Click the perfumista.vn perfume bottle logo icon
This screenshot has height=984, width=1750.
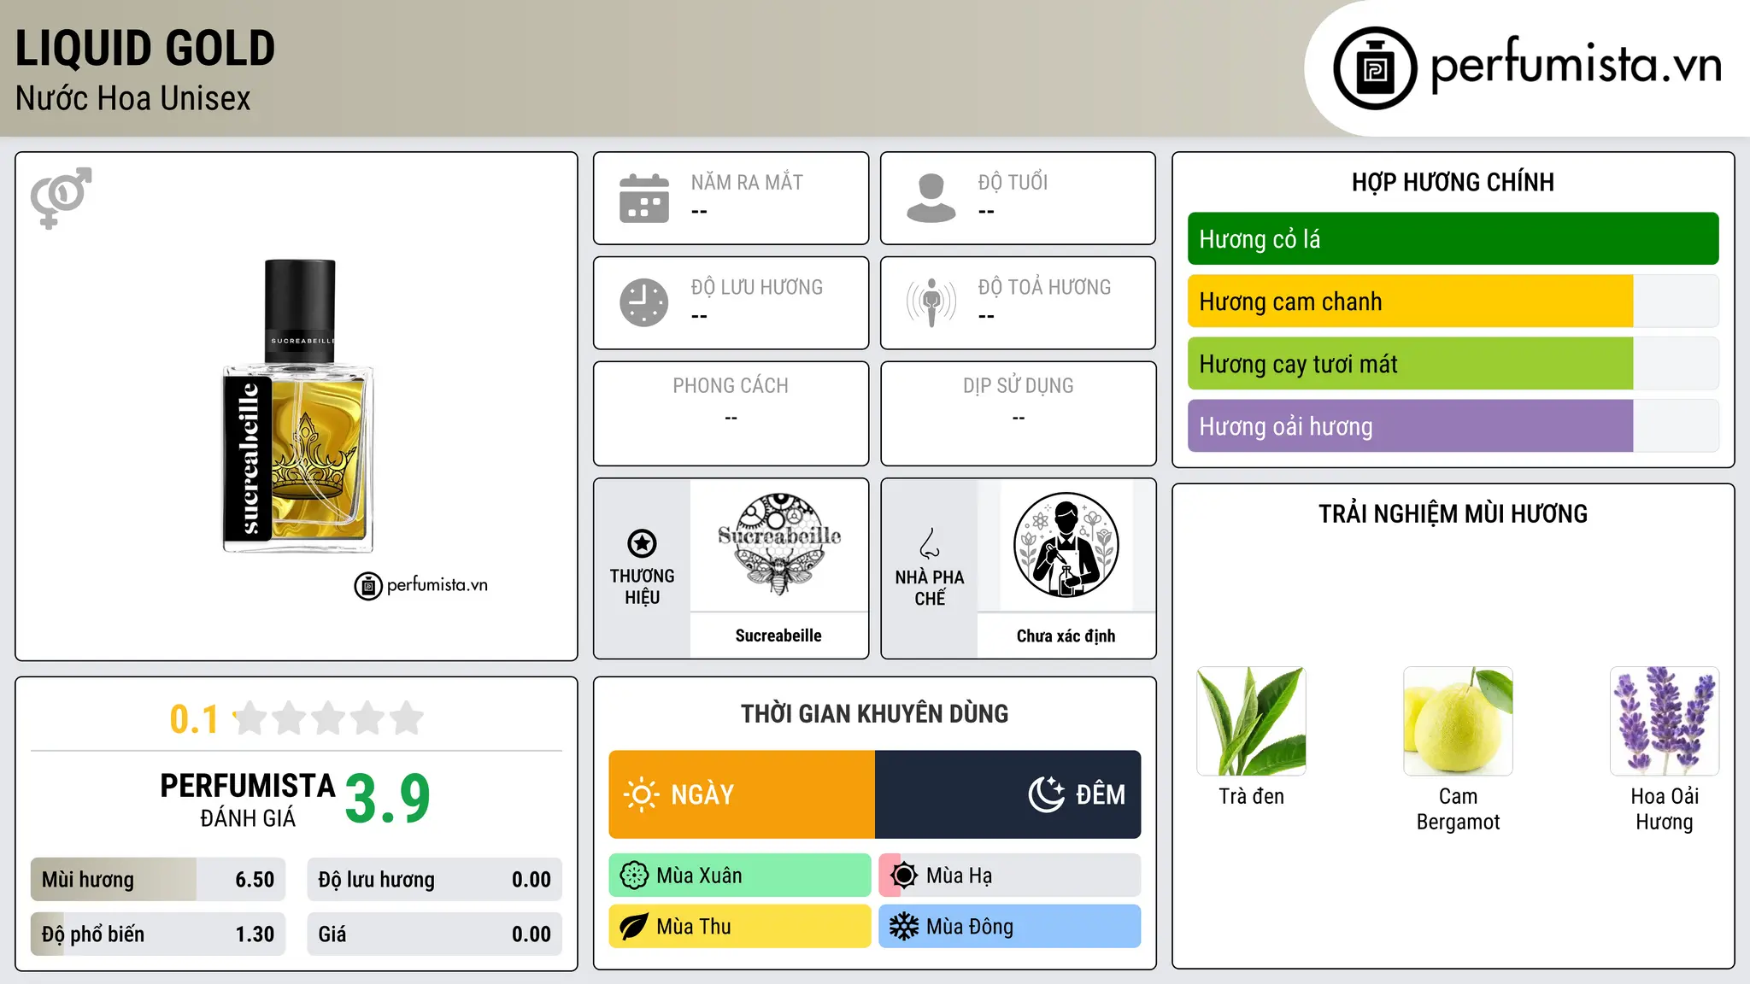(x=1375, y=68)
